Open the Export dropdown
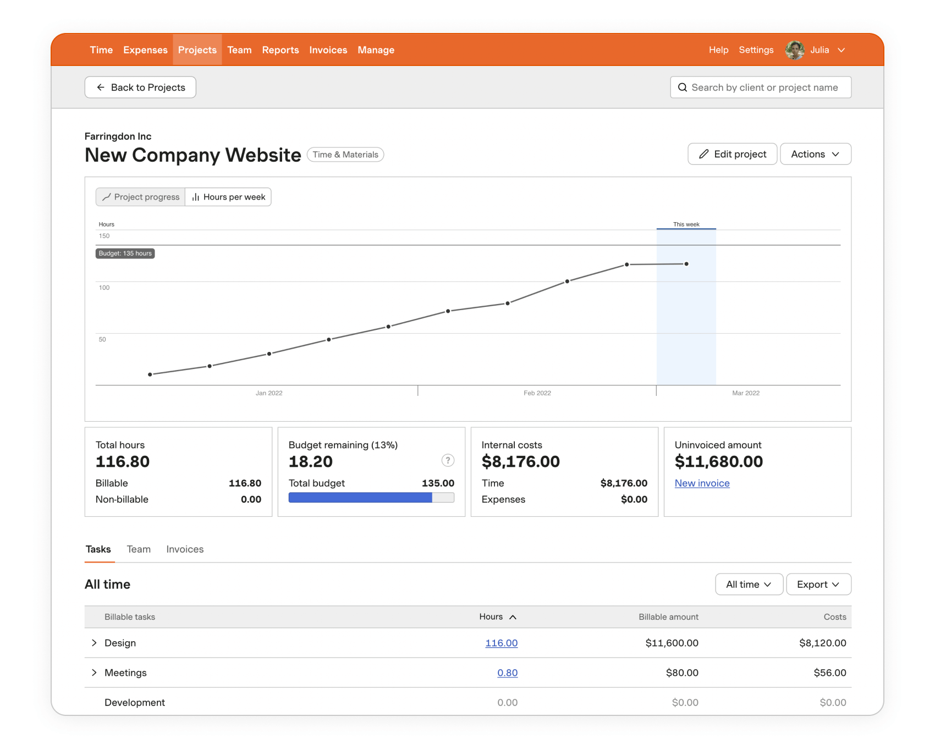The width and height of the screenshot is (935, 750). tap(818, 584)
